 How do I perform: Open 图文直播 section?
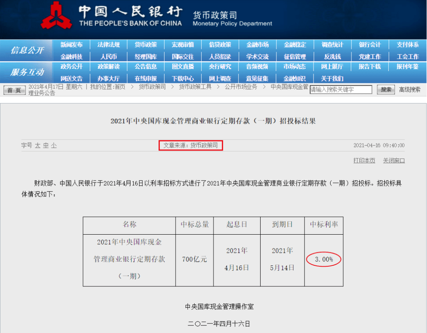(183, 66)
